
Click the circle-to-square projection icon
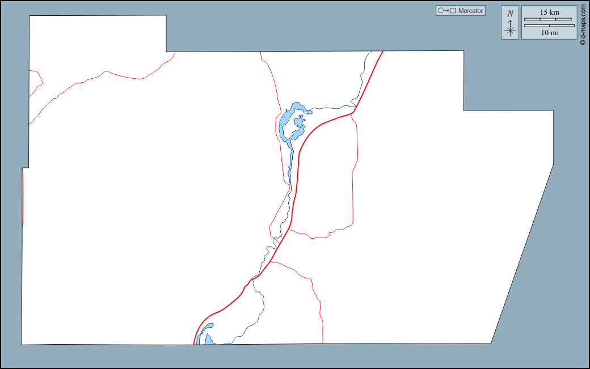pos(446,11)
